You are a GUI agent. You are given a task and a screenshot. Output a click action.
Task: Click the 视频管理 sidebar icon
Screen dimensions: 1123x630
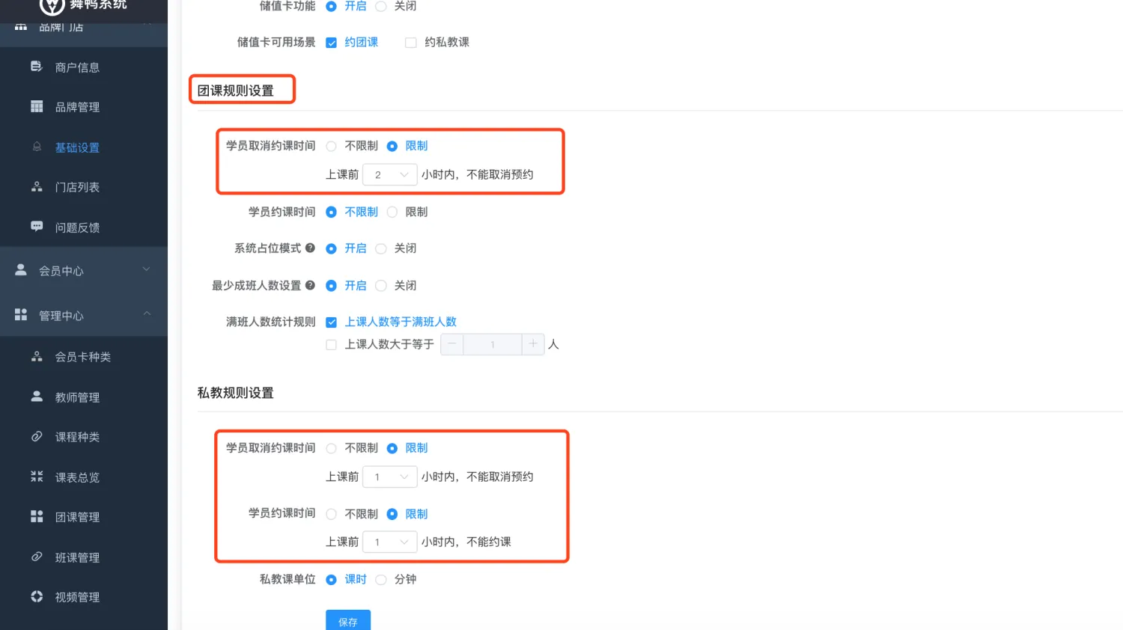pos(36,596)
